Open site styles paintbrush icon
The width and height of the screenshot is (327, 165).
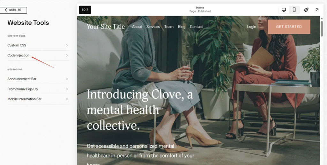pos(306,10)
